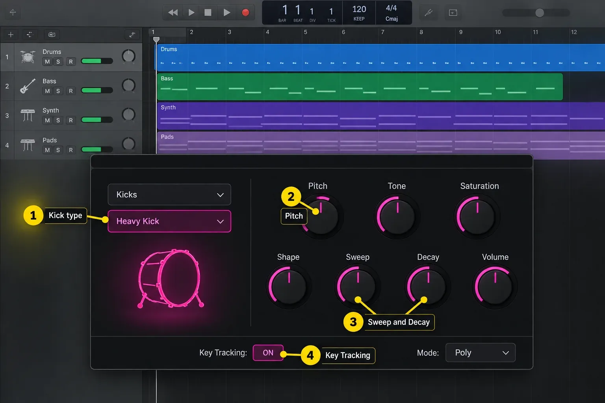
Task: Open the Heavy Kick preset dropdown
Action: 169,221
